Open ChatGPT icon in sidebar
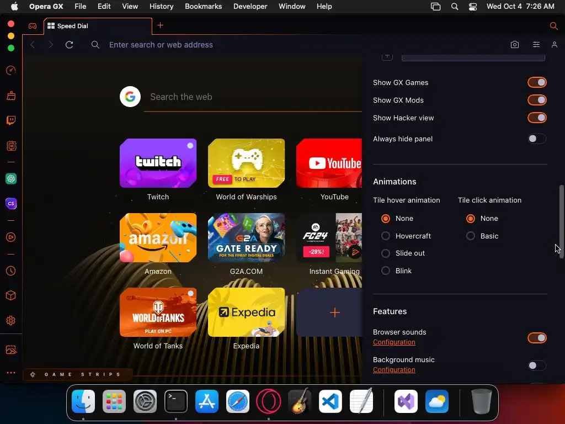 pos(11,178)
